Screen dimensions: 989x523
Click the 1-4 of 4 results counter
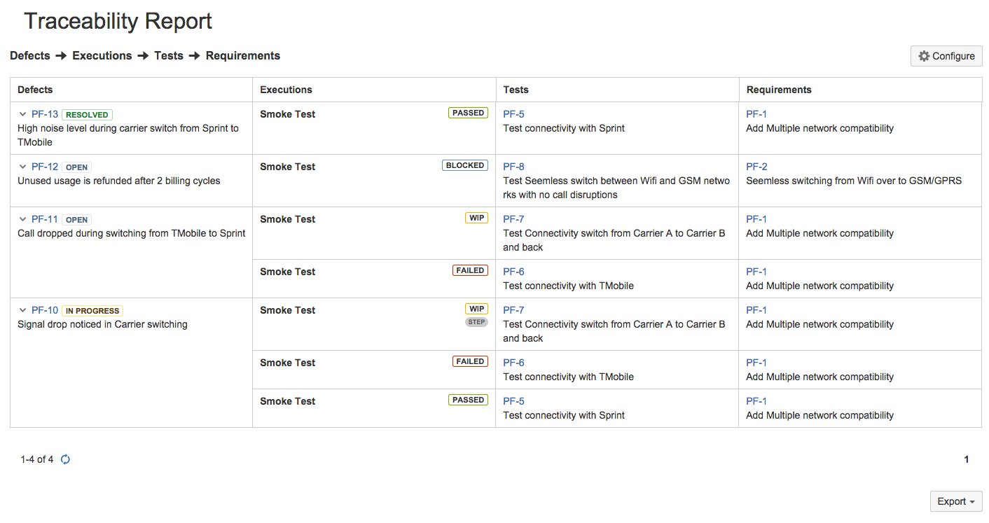coord(36,459)
